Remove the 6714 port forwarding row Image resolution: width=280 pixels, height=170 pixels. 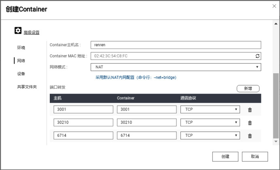[x=250, y=136]
